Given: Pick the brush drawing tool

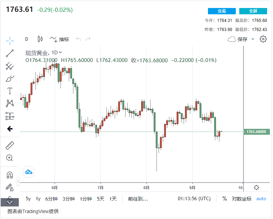Looking at the screenshot, I should coord(10,79).
